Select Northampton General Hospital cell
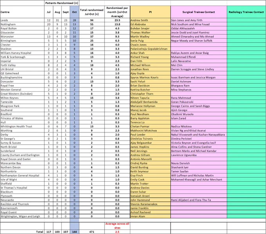Image resolution: width=266 pixels, height=234 pixels. click(22, 175)
